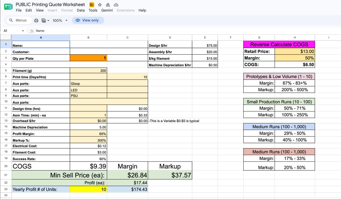The image size is (341, 199).
Task: Open the Gemini menu
Action: tap(107, 10)
